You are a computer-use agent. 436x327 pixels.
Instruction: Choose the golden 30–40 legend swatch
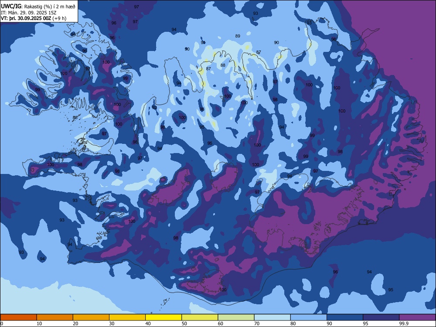pyautogui.click(x=127, y=317)
